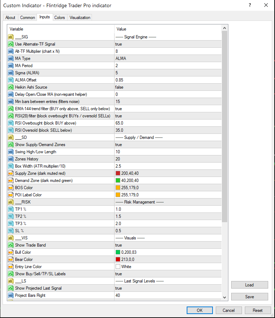The width and height of the screenshot is (275, 318).
Task: Click the true value of Use Alternate-TF Signal
Action: (x=118, y=44)
